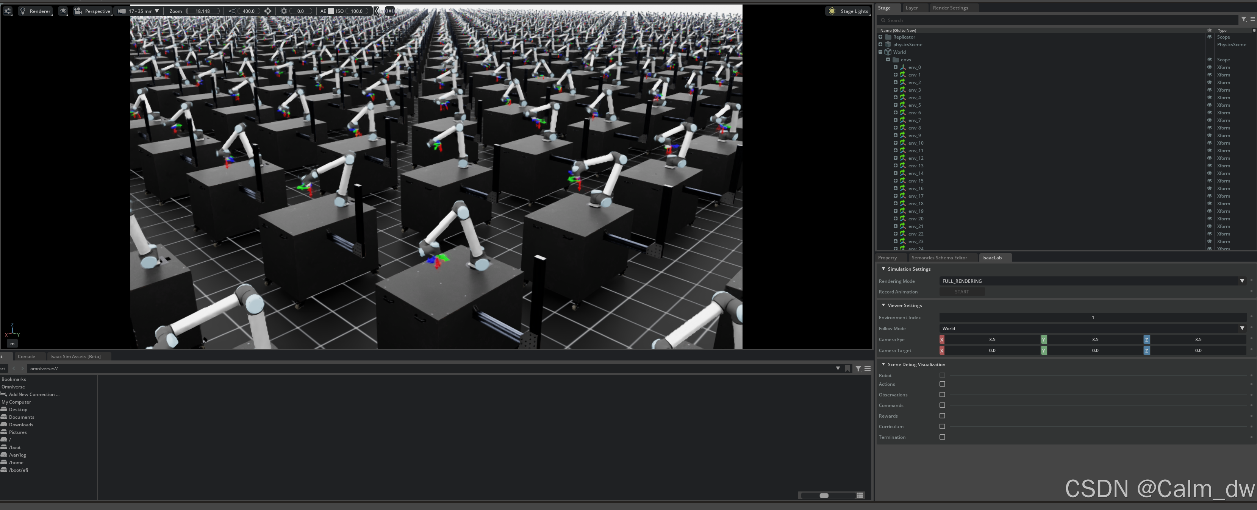Viewport: 1257px width, 510px height.
Task: Open Stage Lights sun menu
Action: 849,11
